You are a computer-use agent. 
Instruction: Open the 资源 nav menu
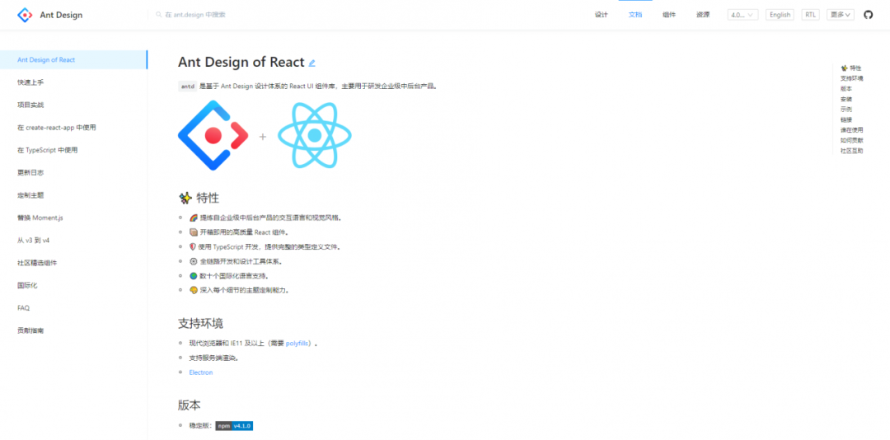703,15
